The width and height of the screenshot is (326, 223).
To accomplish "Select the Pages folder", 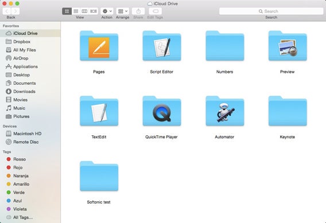I will click(x=99, y=46).
